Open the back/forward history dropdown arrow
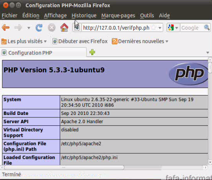Viewport: 212px width, 180px height. click(x=29, y=28)
